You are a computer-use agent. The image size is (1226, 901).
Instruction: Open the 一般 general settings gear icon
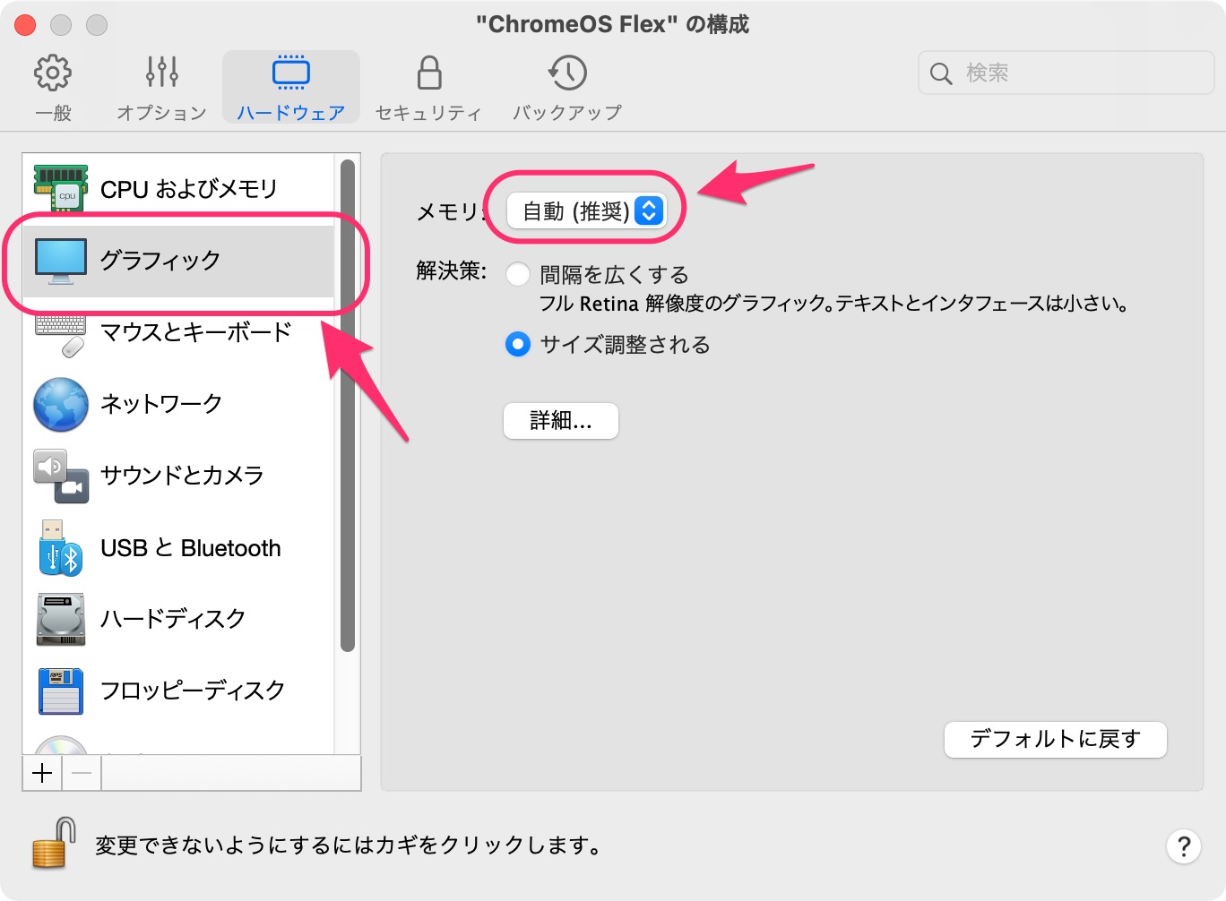click(53, 73)
